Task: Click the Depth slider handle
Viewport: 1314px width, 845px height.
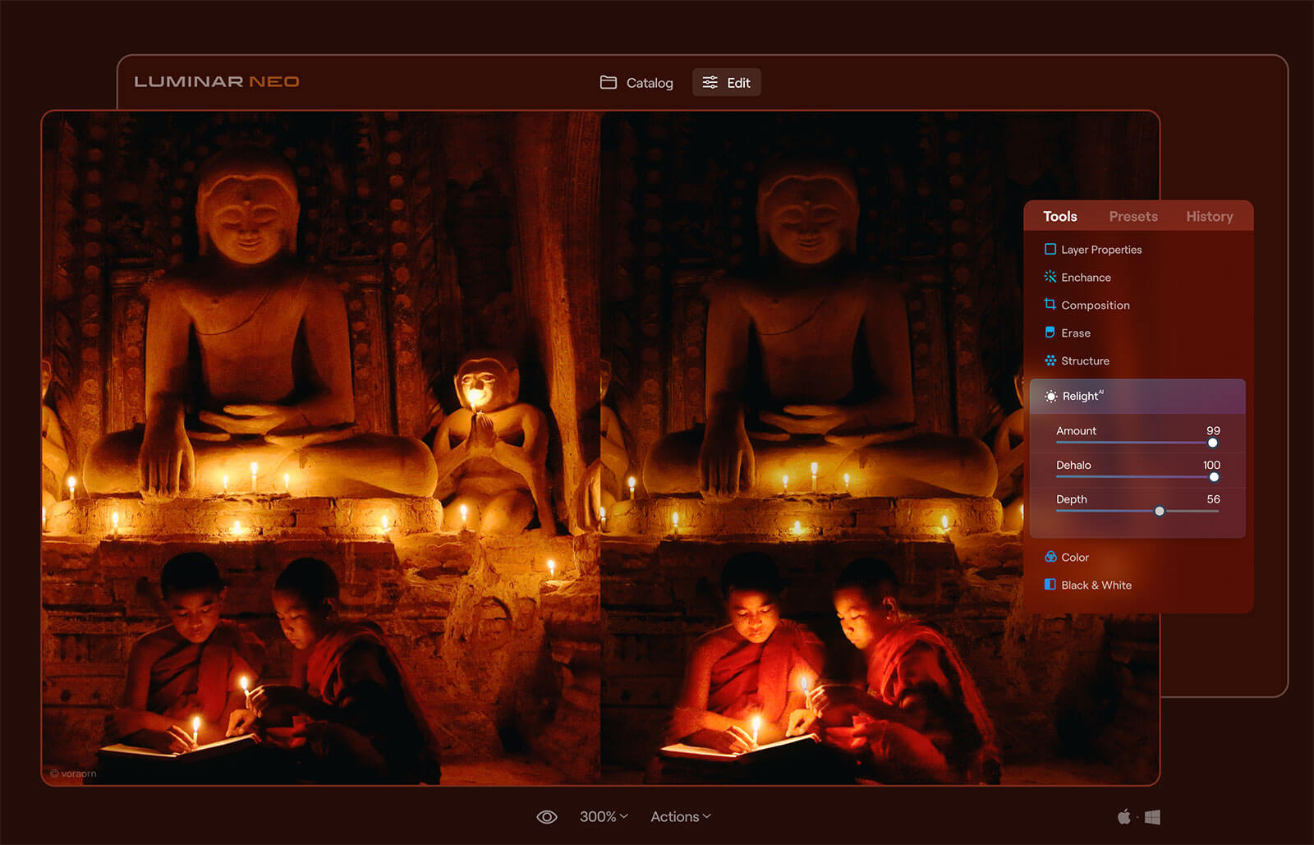Action: 1159,511
